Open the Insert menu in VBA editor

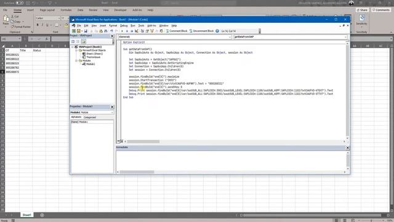click(x=103, y=26)
